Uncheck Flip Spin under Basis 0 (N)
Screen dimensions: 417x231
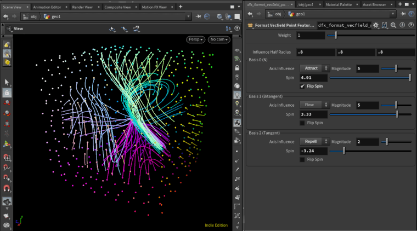click(303, 86)
